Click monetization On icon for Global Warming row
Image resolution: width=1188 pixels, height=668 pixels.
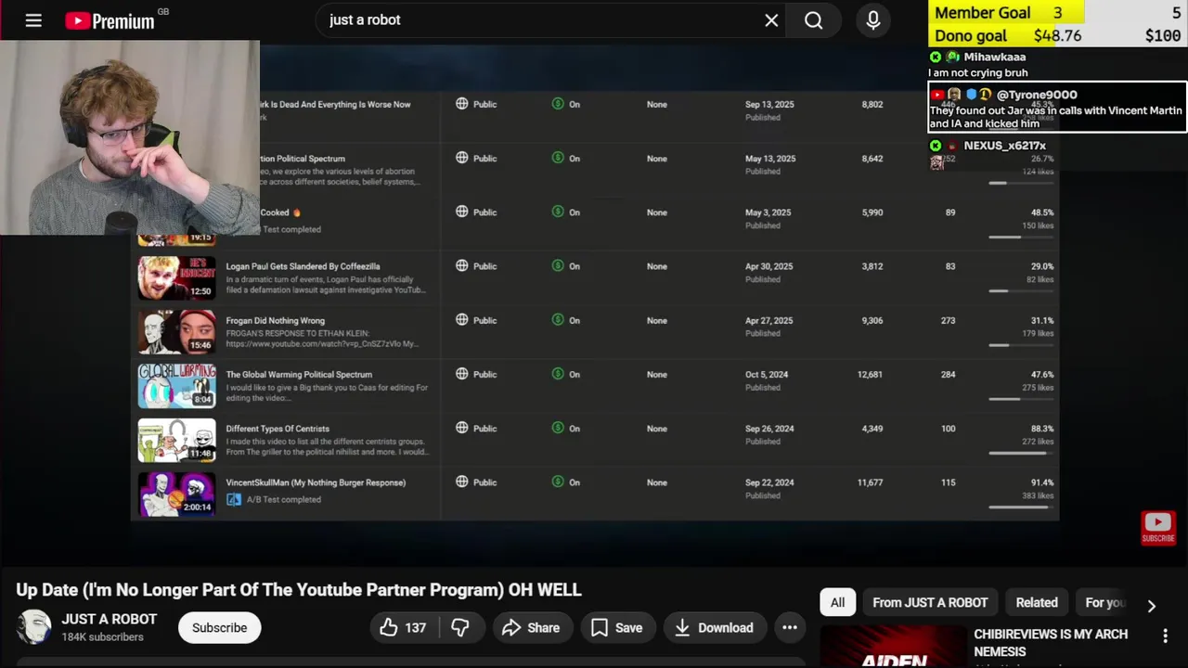[x=558, y=374]
